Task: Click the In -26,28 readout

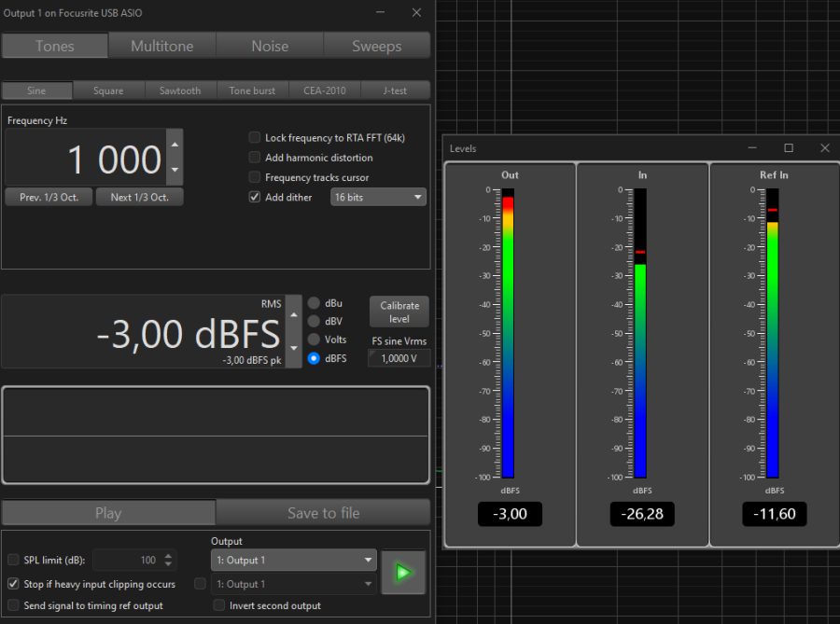Action: [x=642, y=514]
